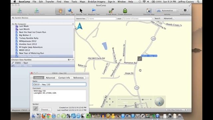
Task: Activate the Selector Tool arrow
Action: point(81,11)
